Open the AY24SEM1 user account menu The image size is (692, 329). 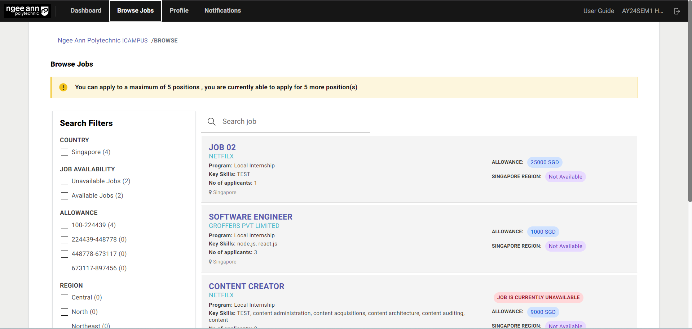coord(642,11)
